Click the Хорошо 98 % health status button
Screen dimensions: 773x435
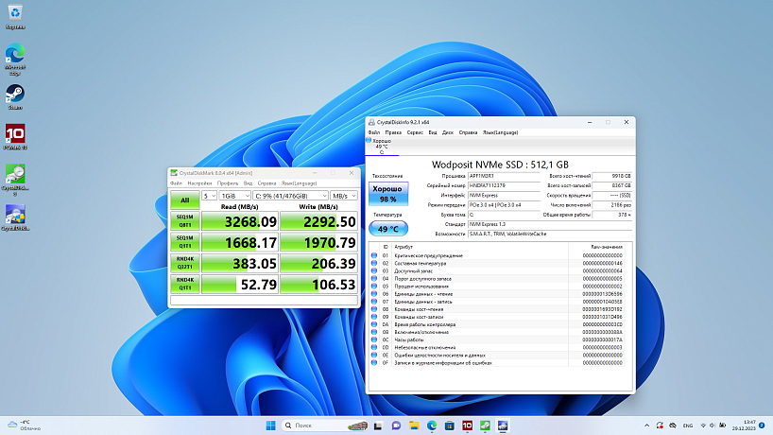click(388, 193)
